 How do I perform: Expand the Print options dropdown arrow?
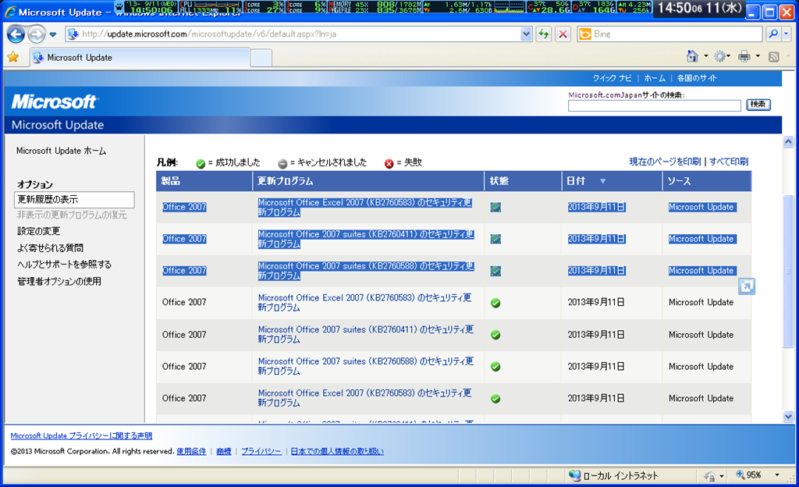tap(758, 56)
